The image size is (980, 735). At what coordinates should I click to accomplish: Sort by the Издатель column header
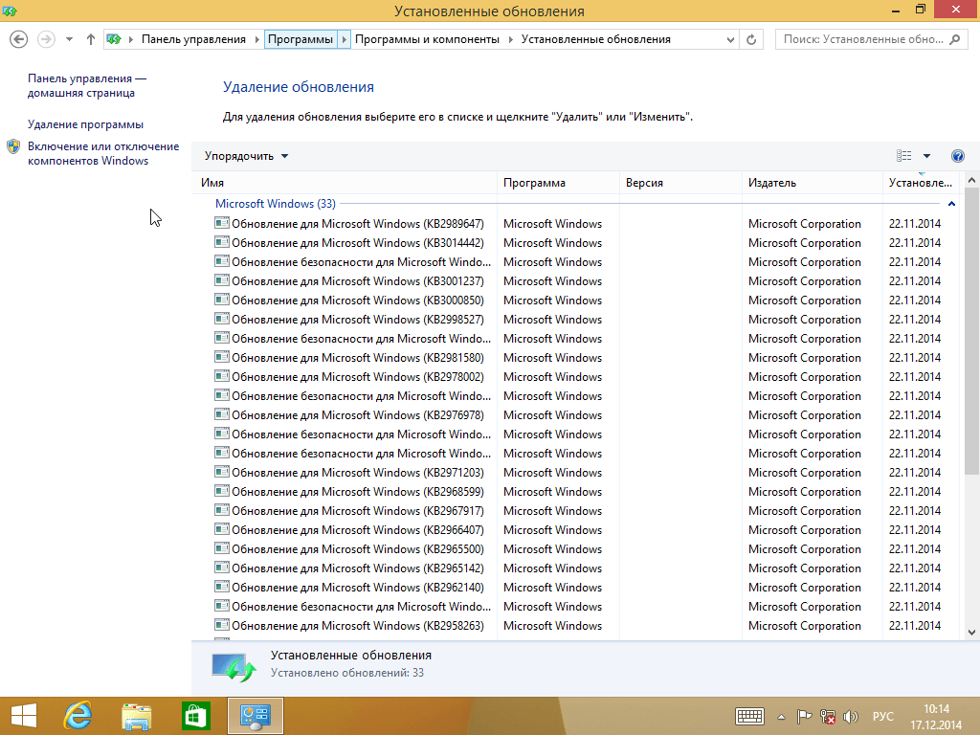pos(812,183)
